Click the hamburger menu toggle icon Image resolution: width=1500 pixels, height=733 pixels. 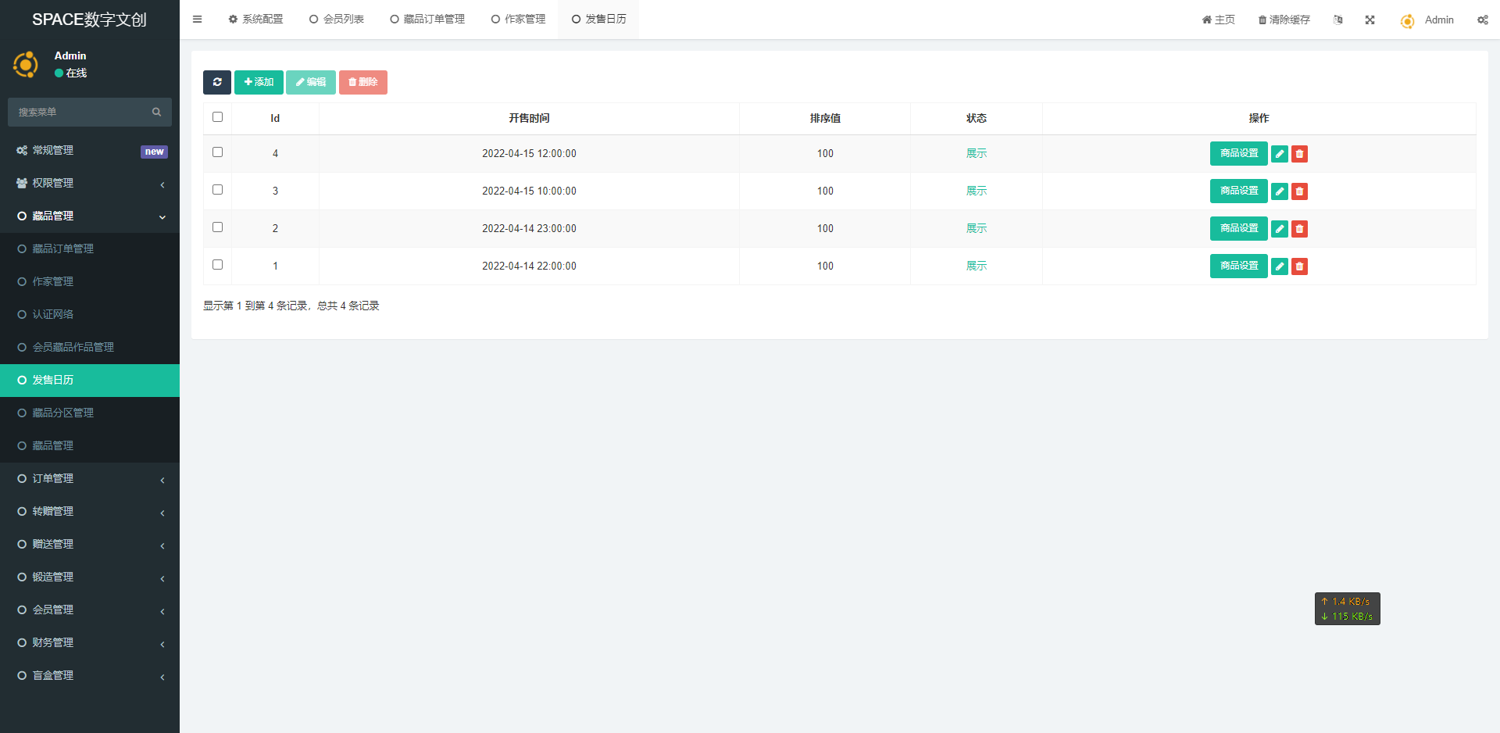[197, 20]
